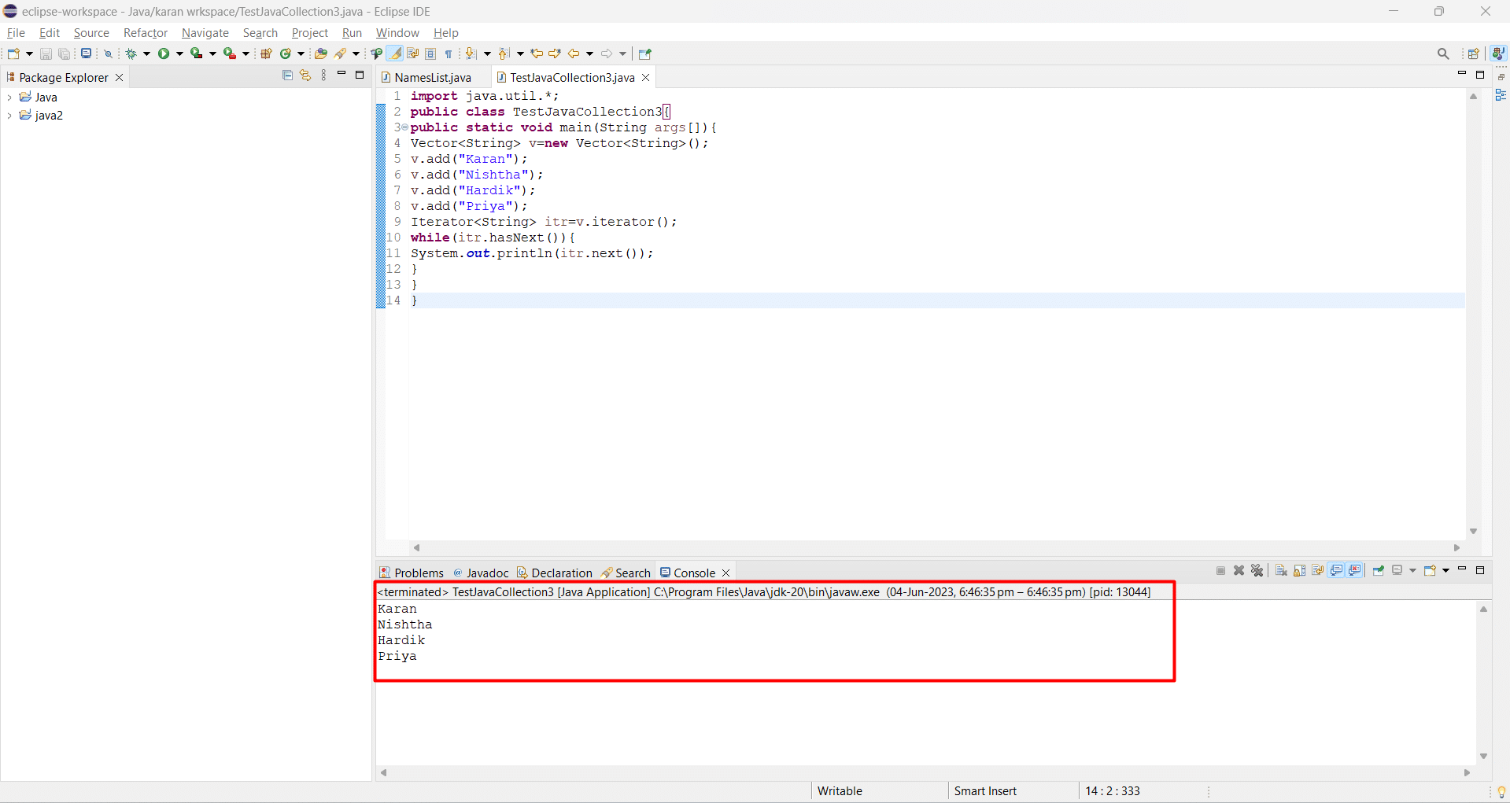Toggle Skip All Breakpoints
Viewport: 1510px width, 803px height.
[109, 53]
